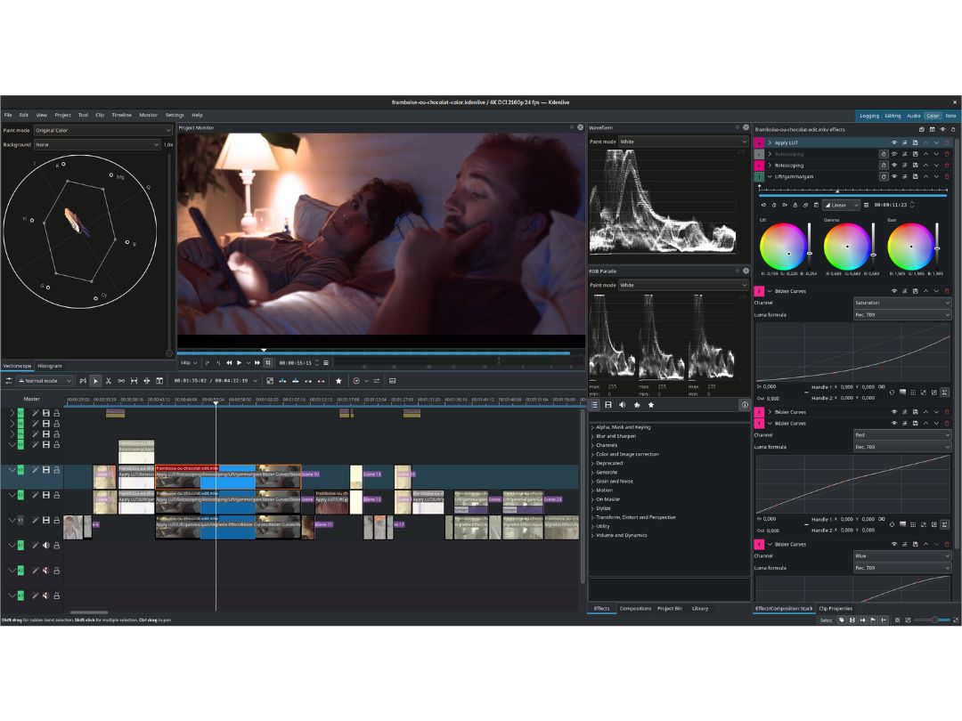Save the Apply LUT effect icon
The height and width of the screenshot is (721, 962).
(915, 142)
